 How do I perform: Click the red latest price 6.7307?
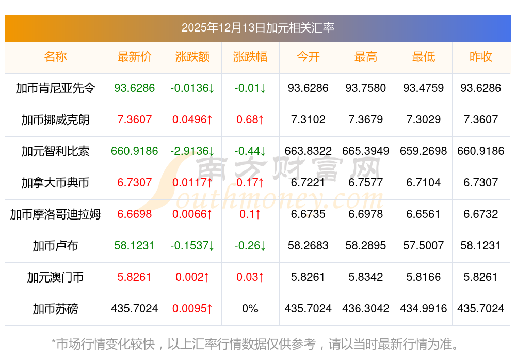pyautogui.click(x=134, y=182)
